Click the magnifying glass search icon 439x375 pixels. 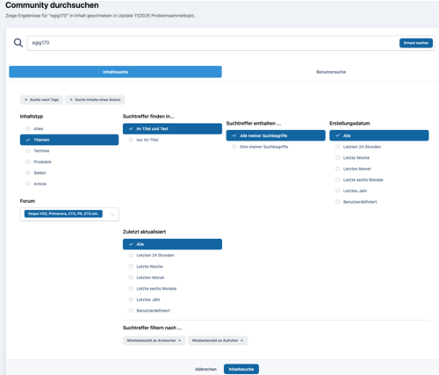pos(18,43)
